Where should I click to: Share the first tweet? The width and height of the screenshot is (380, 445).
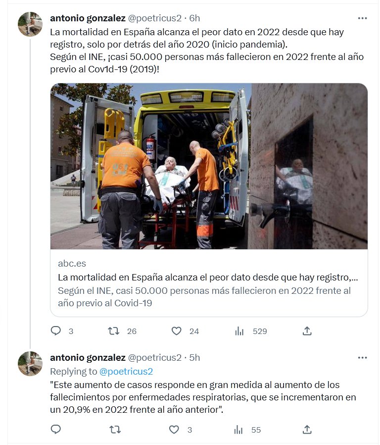click(x=307, y=331)
